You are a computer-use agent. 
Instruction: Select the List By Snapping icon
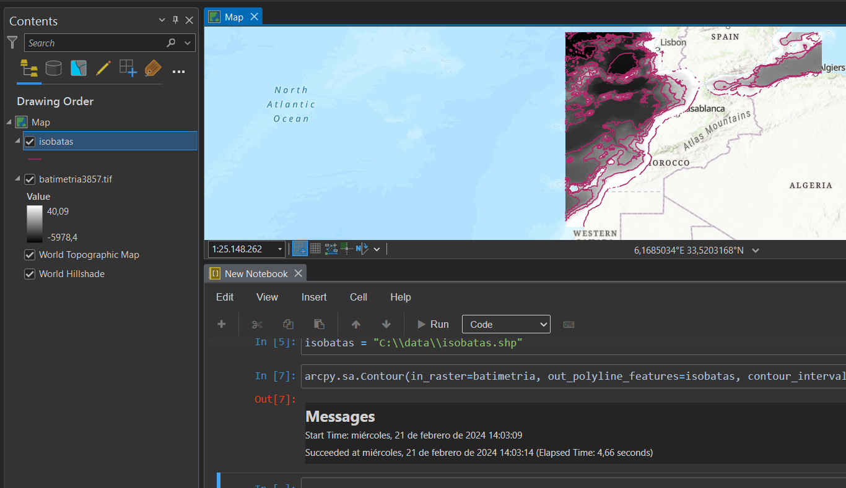(128, 68)
